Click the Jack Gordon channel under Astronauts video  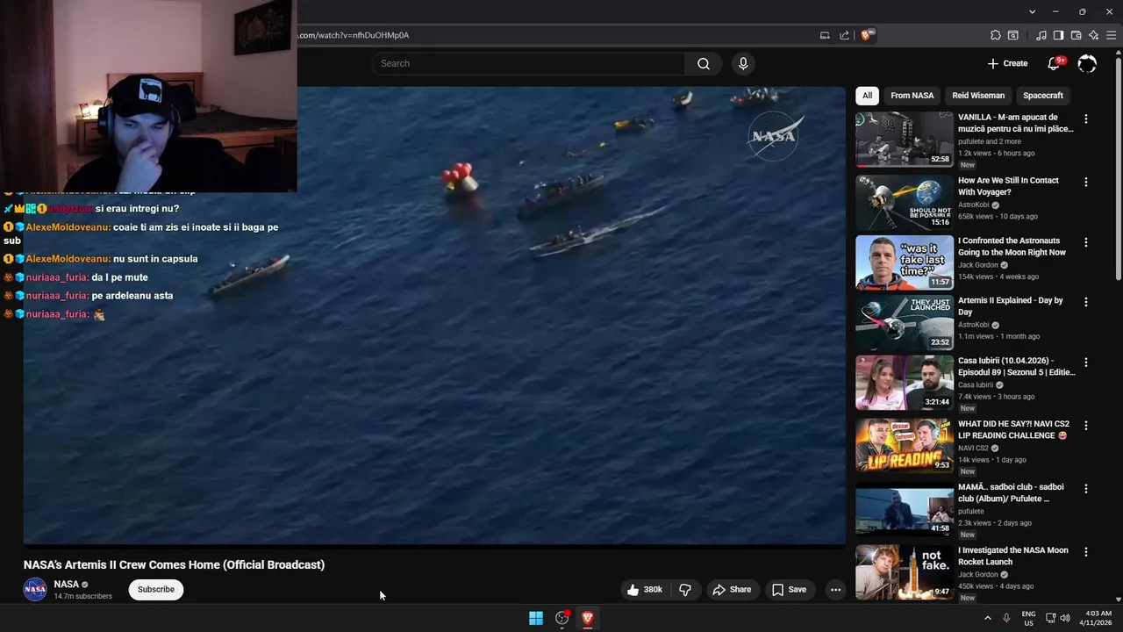(x=978, y=265)
